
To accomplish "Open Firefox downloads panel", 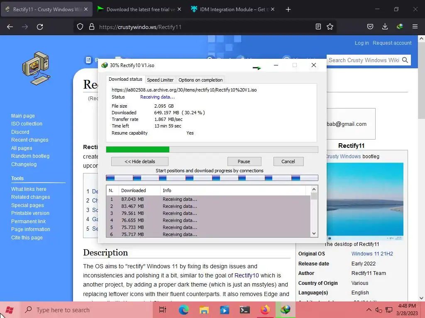I will point(385,26).
